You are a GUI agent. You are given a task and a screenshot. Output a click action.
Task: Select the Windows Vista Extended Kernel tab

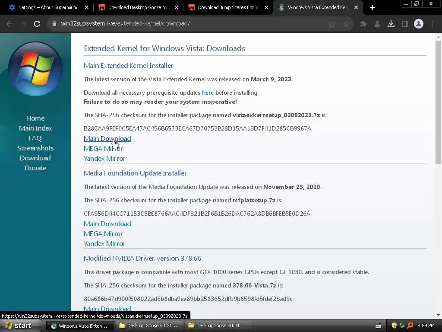(317, 7)
